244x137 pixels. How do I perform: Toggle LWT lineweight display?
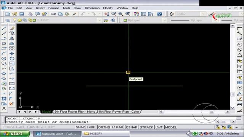(159, 127)
